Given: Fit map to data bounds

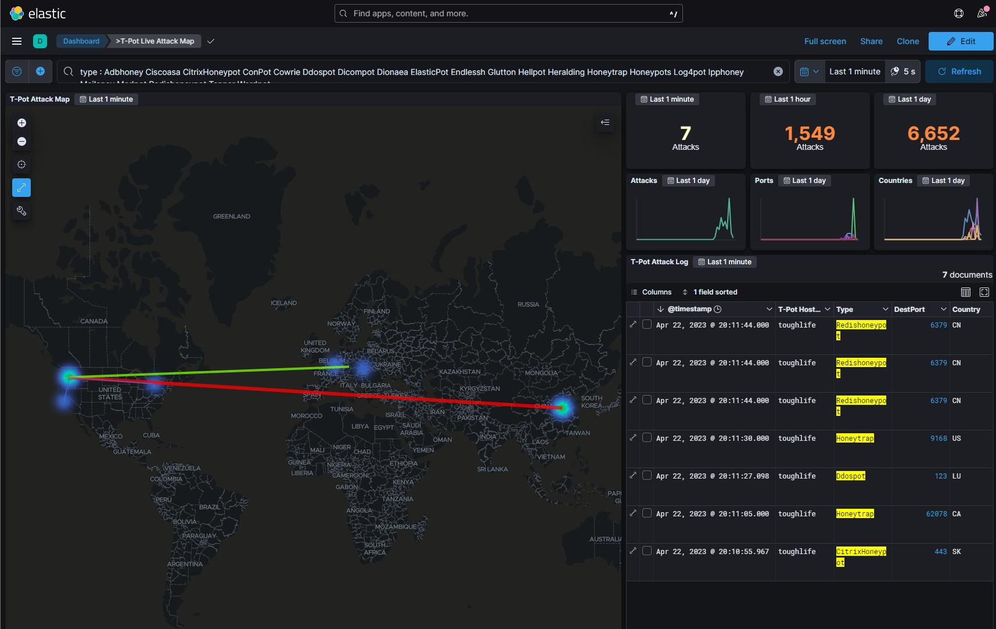Looking at the screenshot, I should (21, 164).
